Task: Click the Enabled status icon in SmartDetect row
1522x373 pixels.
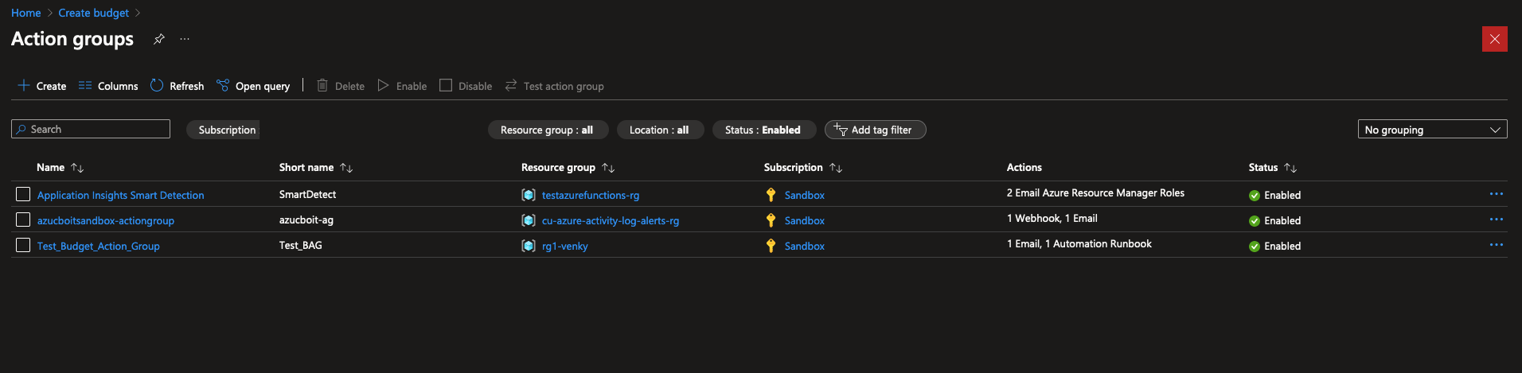Action: 1255,195
